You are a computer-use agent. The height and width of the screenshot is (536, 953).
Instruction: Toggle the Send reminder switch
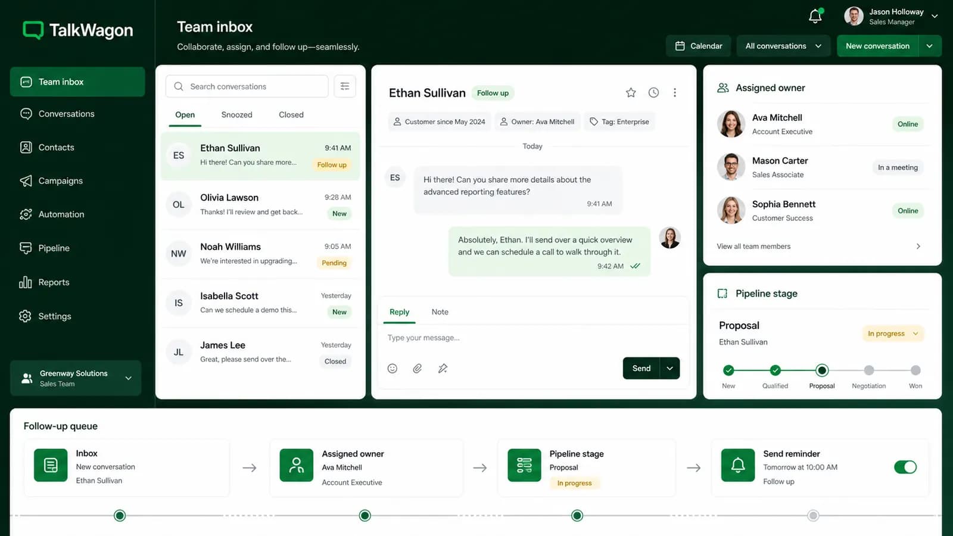point(905,467)
